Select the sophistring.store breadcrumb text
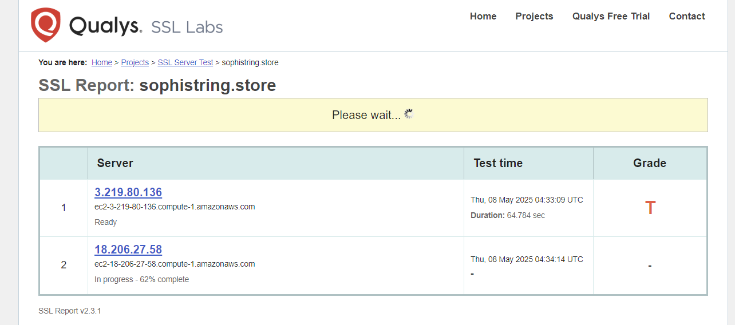The image size is (735, 325). pos(250,62)
